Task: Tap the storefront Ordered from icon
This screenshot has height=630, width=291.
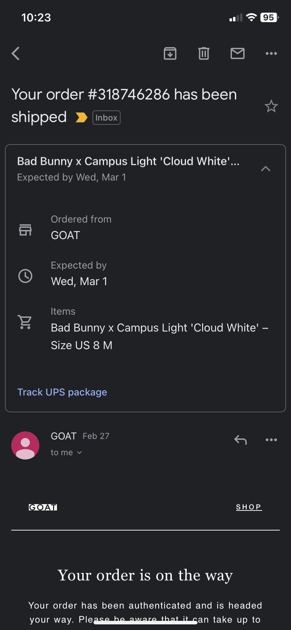Action: coord(25,230)
